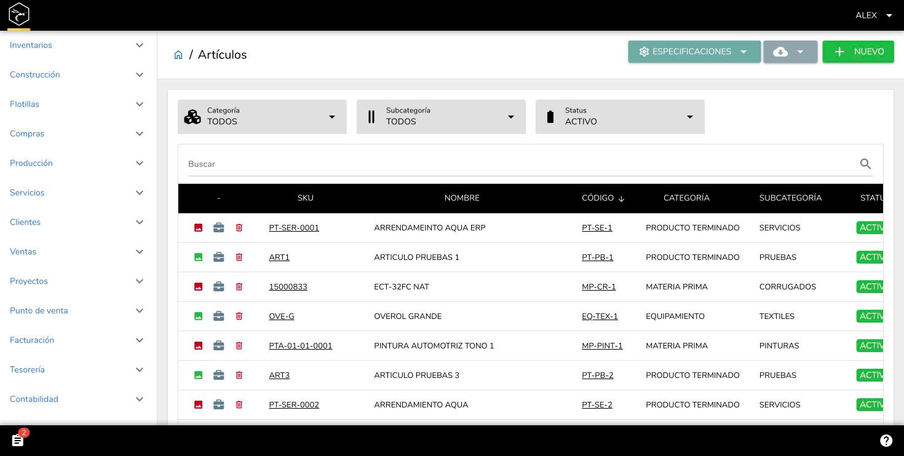
Task: Open the Especificaciones dropdown button
Action: click(694, 52)
